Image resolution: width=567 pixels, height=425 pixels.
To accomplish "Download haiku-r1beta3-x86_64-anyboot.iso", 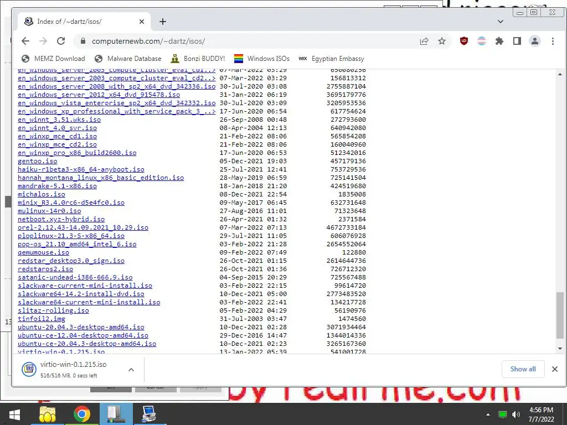I will [81, 169].
